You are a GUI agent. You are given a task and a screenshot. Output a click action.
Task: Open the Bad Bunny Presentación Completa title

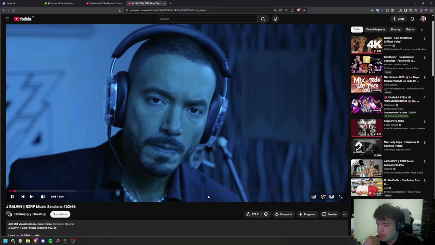pyautogui.click(x=400, y=59)
